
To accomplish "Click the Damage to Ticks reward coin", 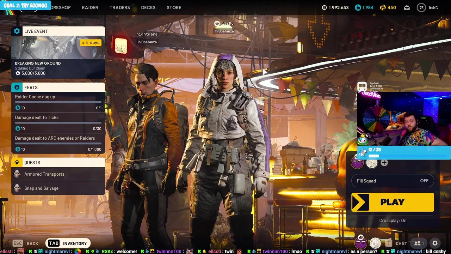I will point(18,129).
